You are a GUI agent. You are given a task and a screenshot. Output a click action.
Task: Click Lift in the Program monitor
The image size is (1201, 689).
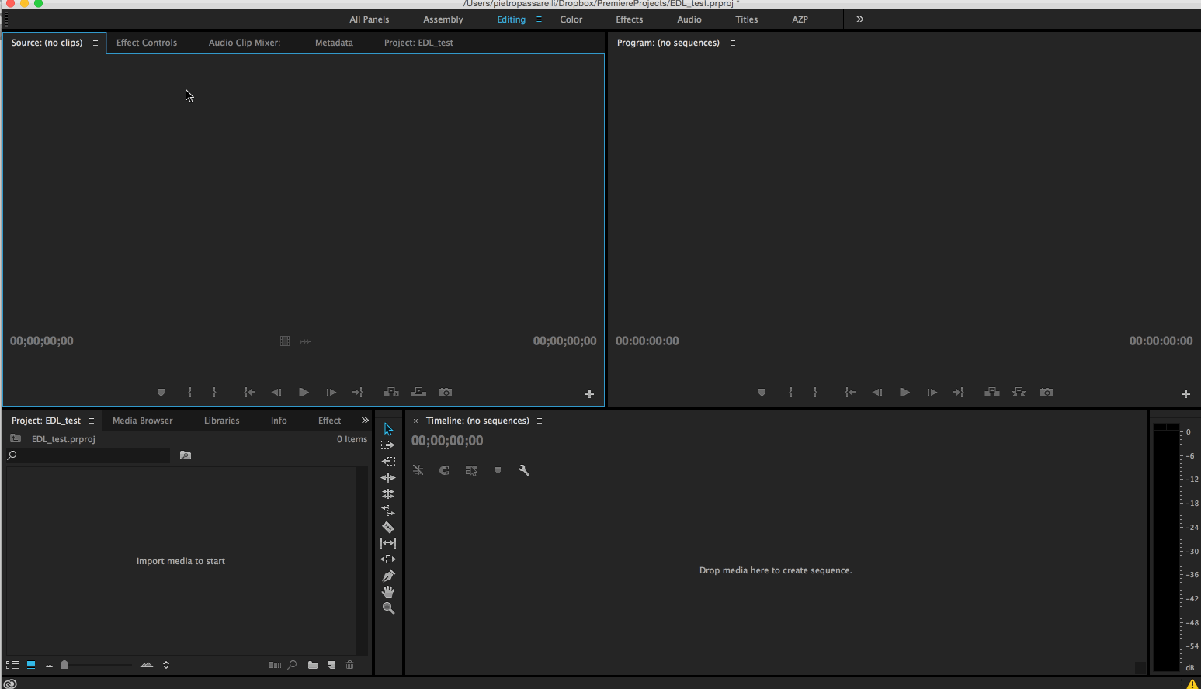pyautogui.click(x=992, y=393)
